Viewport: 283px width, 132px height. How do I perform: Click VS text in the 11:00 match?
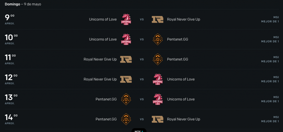[142, 59]
